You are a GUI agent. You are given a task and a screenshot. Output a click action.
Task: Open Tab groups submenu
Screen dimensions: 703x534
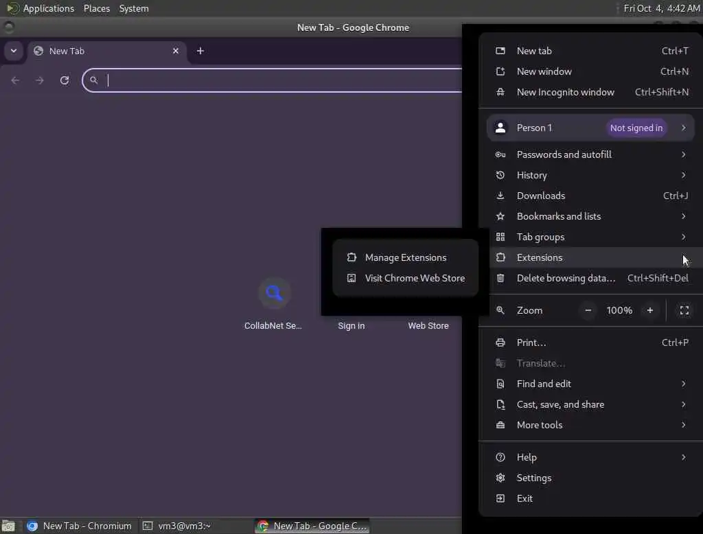point(591,237)
